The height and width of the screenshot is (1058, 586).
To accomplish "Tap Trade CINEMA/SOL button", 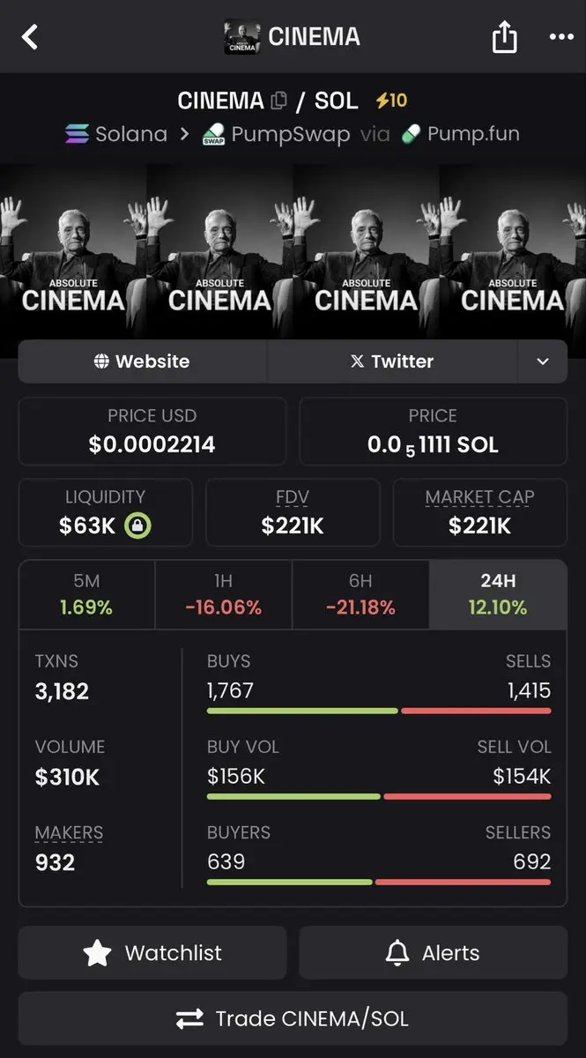I will 293,1019.
